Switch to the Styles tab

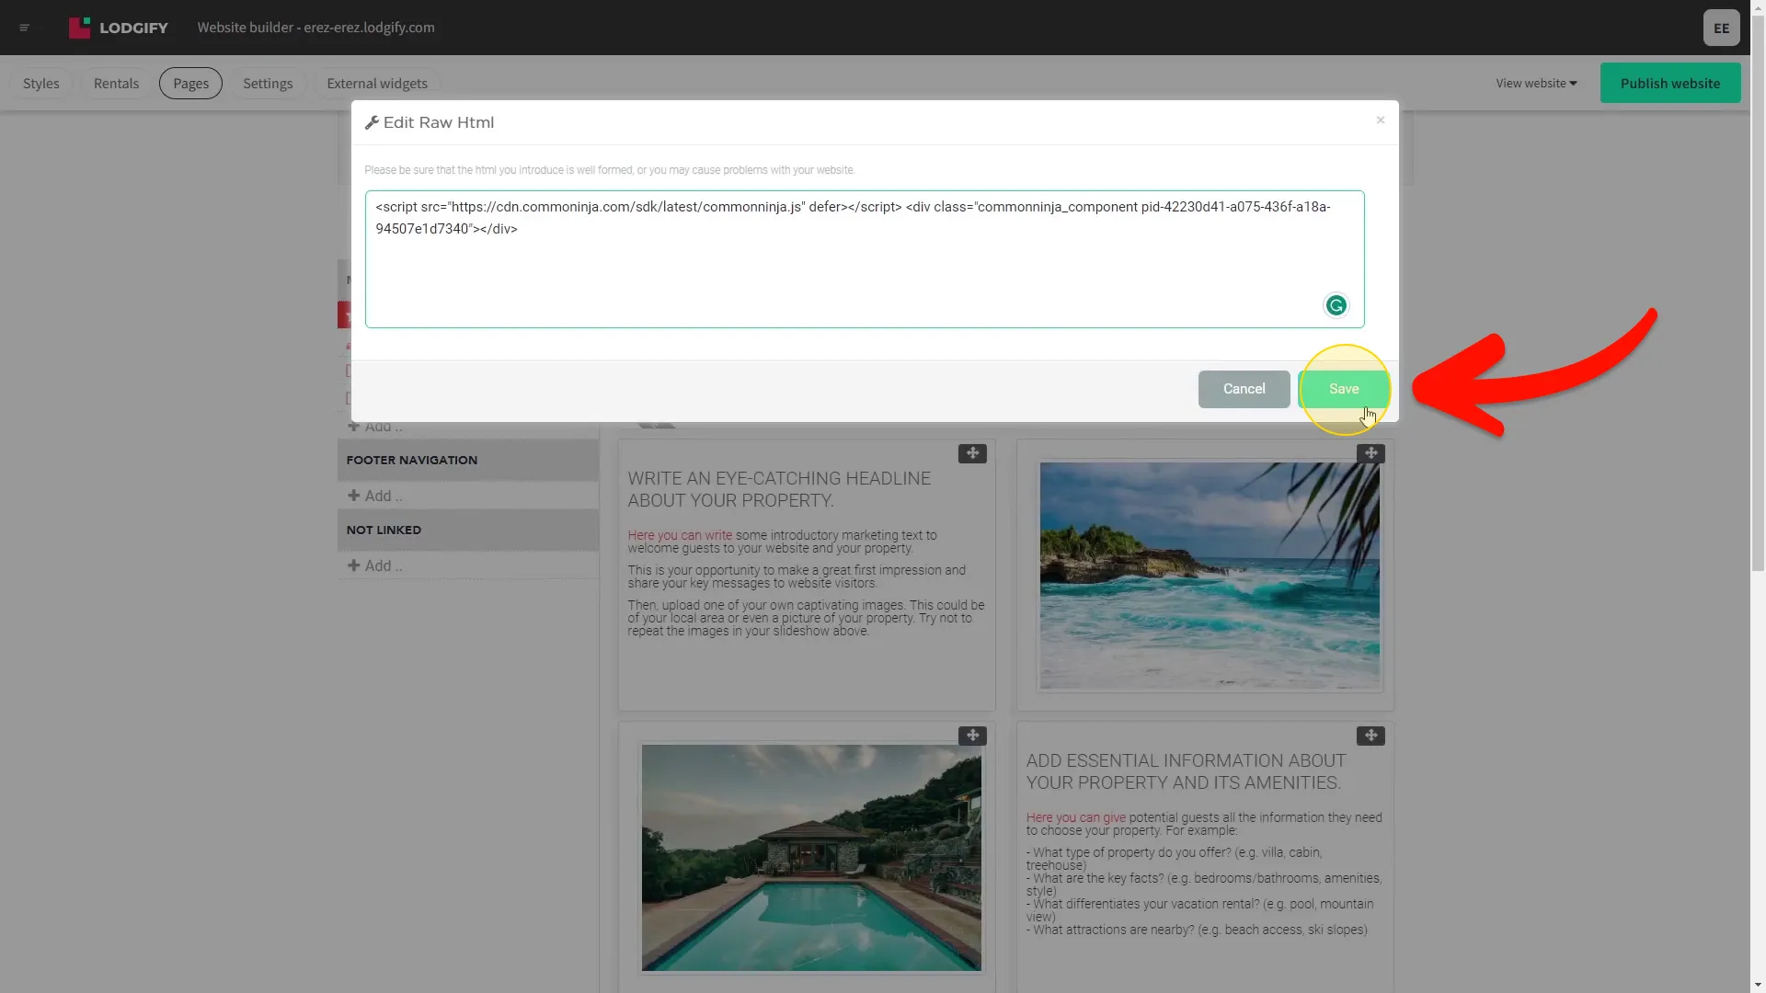point(41,83)
